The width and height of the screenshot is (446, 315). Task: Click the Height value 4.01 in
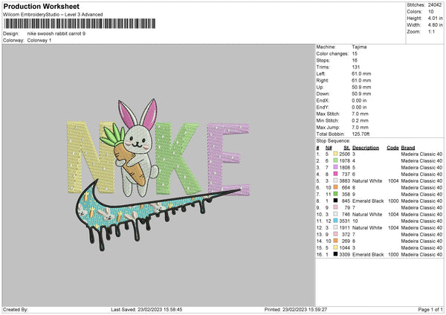[435, 18]
